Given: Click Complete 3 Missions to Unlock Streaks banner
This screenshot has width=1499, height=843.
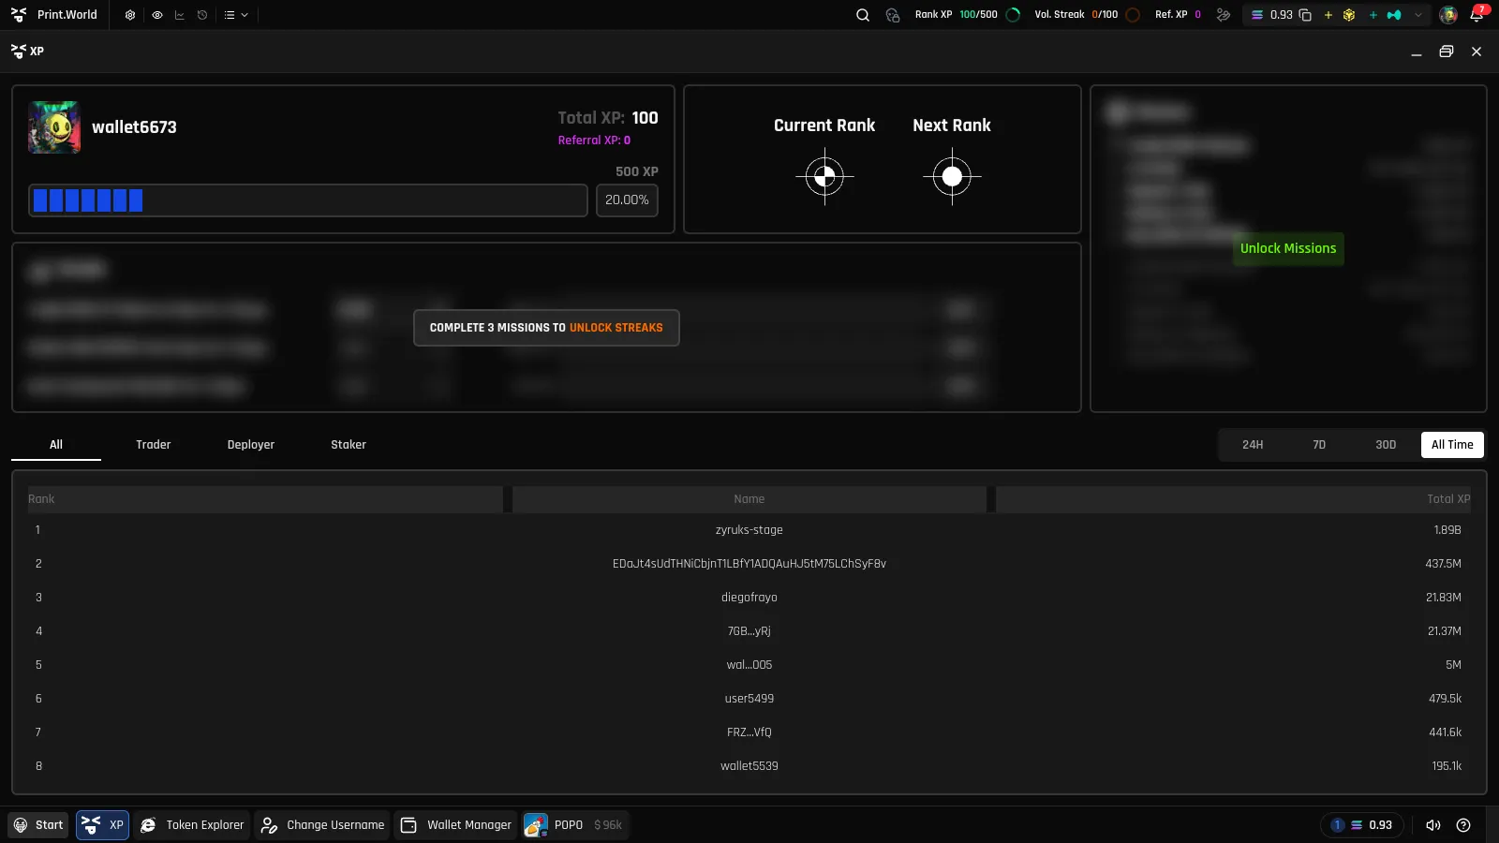Looking at the screenshot, I should coord(546,328).
